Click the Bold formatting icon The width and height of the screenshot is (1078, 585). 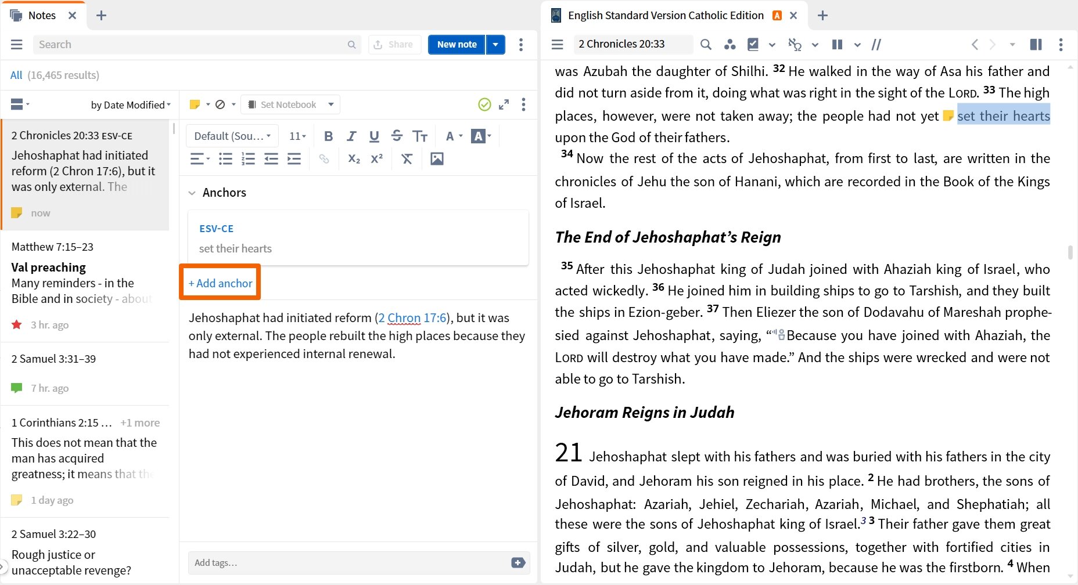[x=329, y=136]
